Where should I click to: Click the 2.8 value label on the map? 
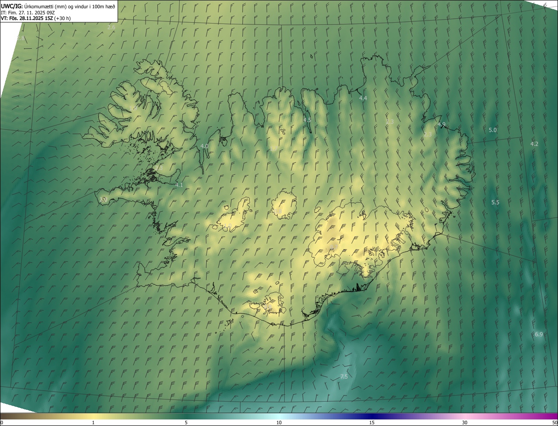tap(20, 38)
